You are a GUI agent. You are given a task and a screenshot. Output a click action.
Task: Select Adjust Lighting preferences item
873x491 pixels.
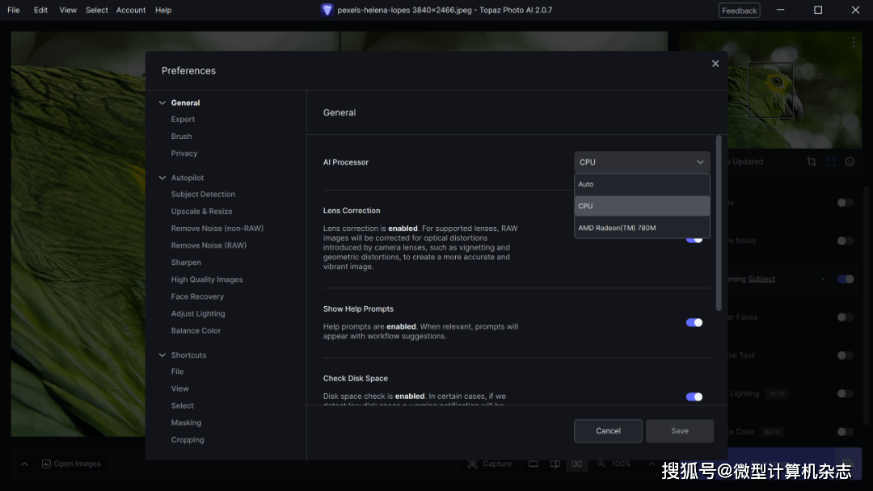click(x=198, y=313)
